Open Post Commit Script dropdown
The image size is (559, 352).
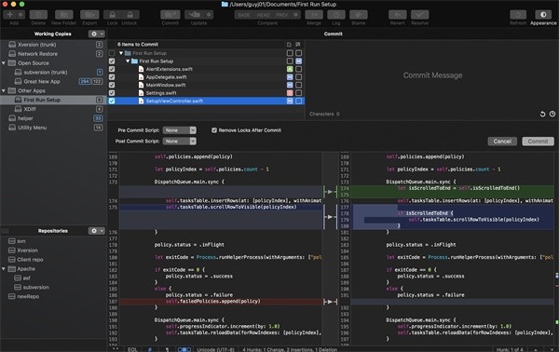click(x=179, y=142)
